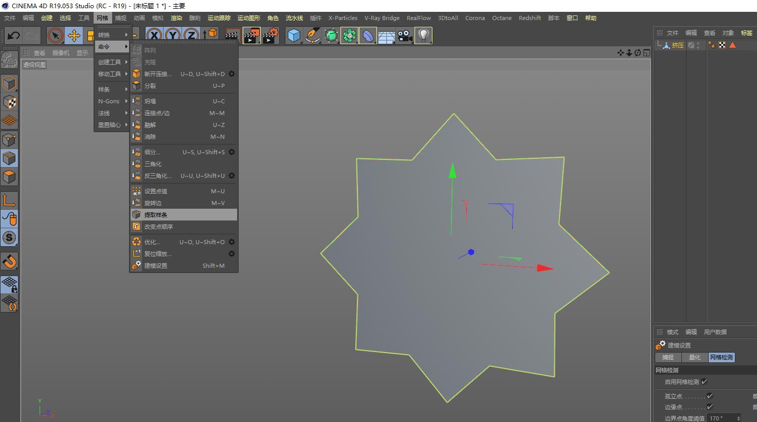
Task: Select the 挤压 object in object manager
Action: 677,45
